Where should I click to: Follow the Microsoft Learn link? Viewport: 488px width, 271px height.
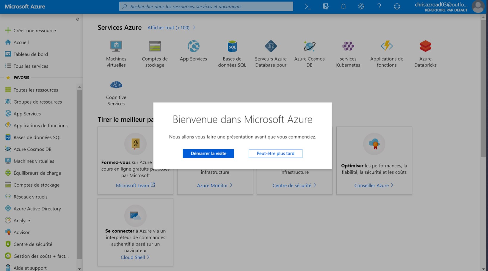click(x=136, y=185)
